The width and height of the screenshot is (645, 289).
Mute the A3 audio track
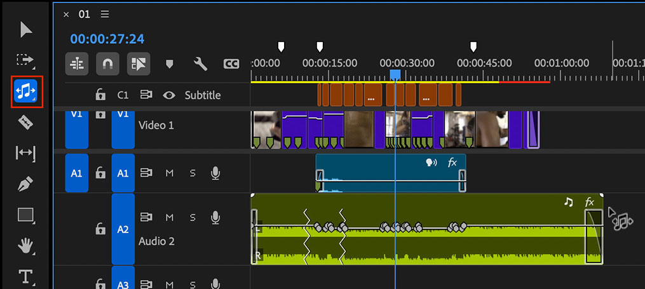tap(170, 285)
